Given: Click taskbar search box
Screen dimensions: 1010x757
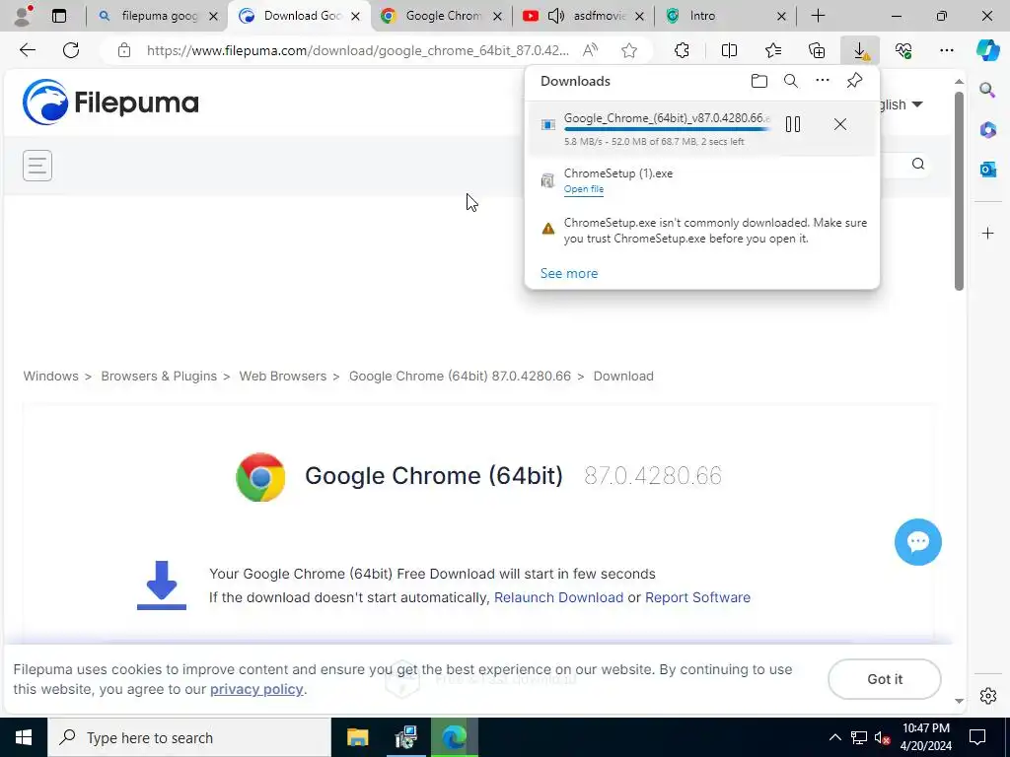Looking at the screenshot, I should (x=189, y=737).
